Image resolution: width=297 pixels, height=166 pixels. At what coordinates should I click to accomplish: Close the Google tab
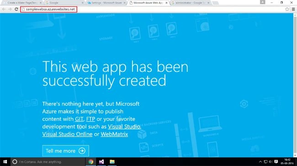[x=83, y=3]
